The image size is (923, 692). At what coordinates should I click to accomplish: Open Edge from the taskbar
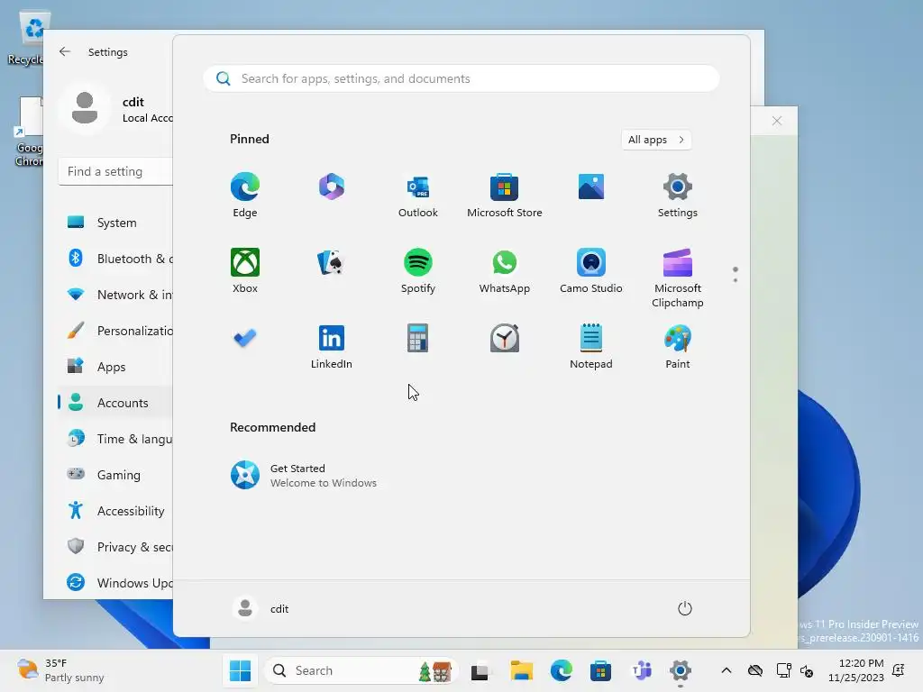(561, 670)
